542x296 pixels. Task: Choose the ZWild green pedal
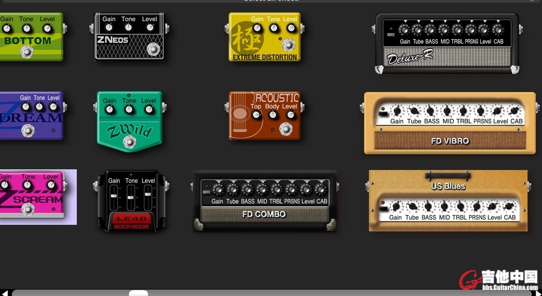[129, 121]
